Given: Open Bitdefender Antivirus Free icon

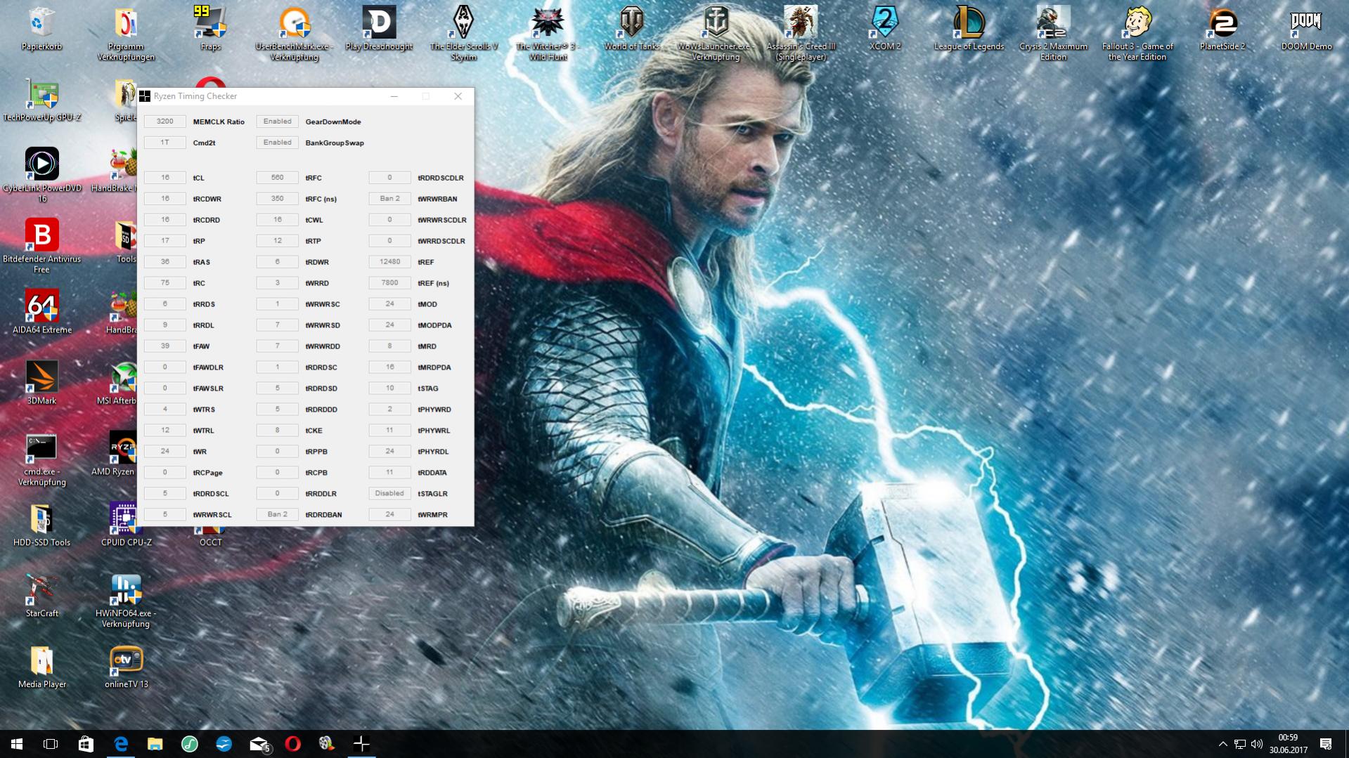Looking at the screenshot, I should 41,246.
